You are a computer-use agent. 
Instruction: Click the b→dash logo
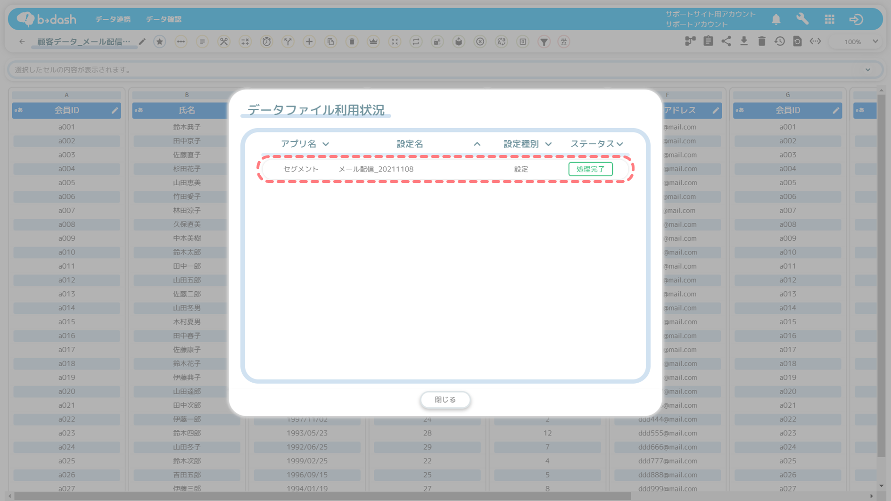pos(46,19)
